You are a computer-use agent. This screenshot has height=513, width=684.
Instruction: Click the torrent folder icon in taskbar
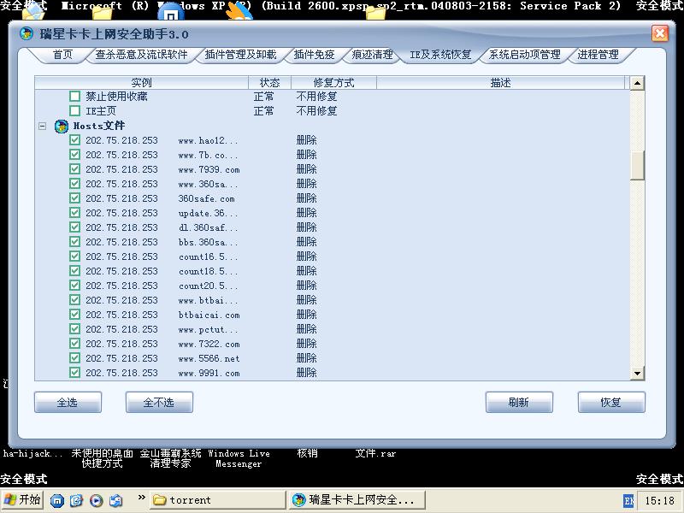point(160,500)
